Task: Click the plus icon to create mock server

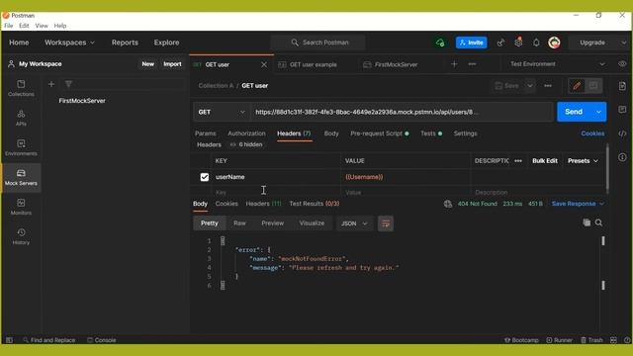Action: pyautogui.click(x=51, y=84)
